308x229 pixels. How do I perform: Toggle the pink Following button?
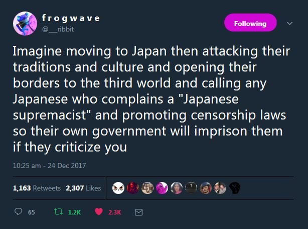tap(250, 22)
